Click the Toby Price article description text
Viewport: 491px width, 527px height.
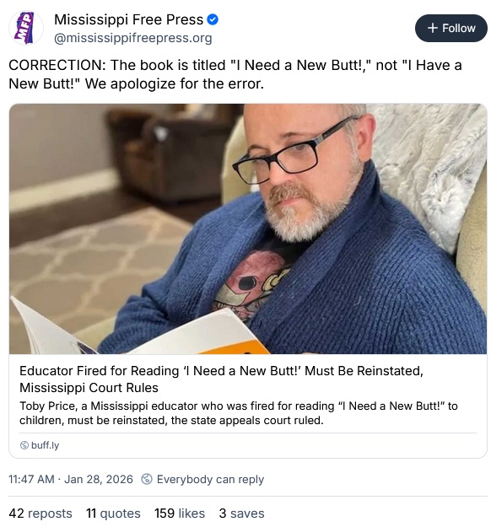click(x=239, y=413)
